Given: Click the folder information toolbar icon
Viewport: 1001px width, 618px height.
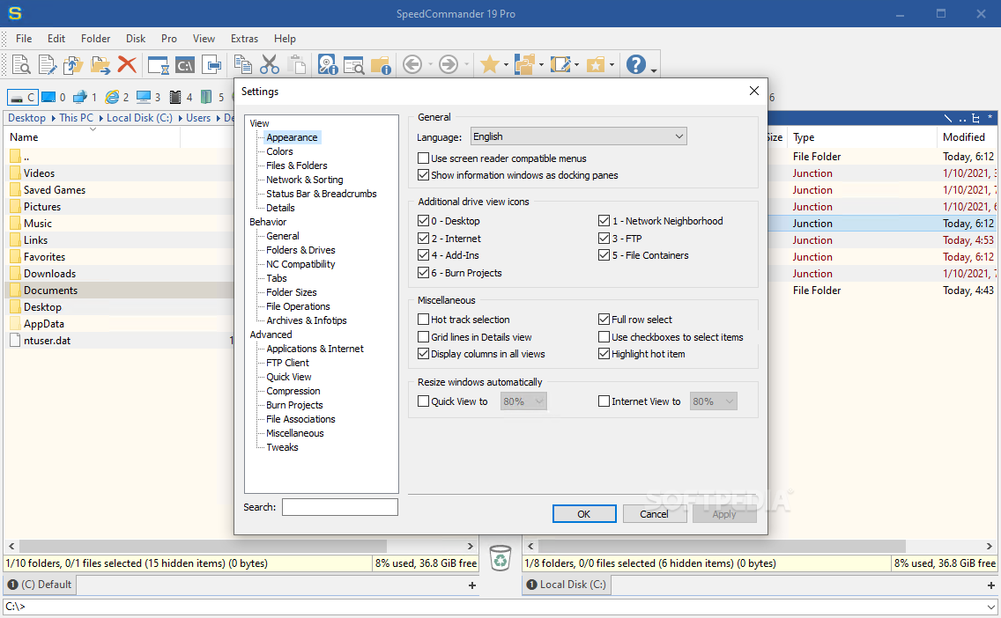Looking at the screenshot, I should tap(382, 64).
